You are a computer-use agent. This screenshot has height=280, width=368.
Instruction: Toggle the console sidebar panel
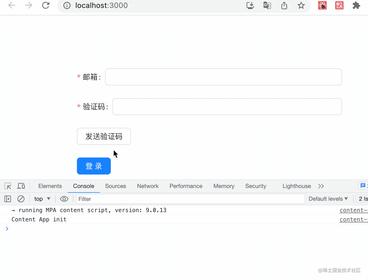tap(8, 199)
